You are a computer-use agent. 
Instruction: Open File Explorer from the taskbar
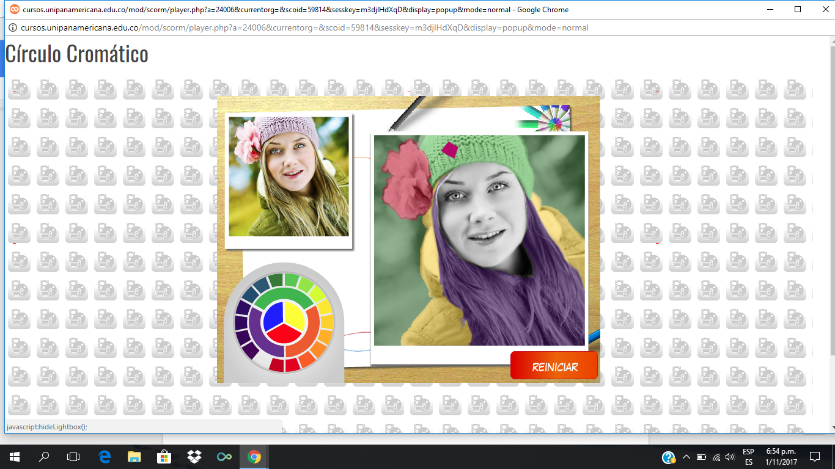(x=134, y=457)
